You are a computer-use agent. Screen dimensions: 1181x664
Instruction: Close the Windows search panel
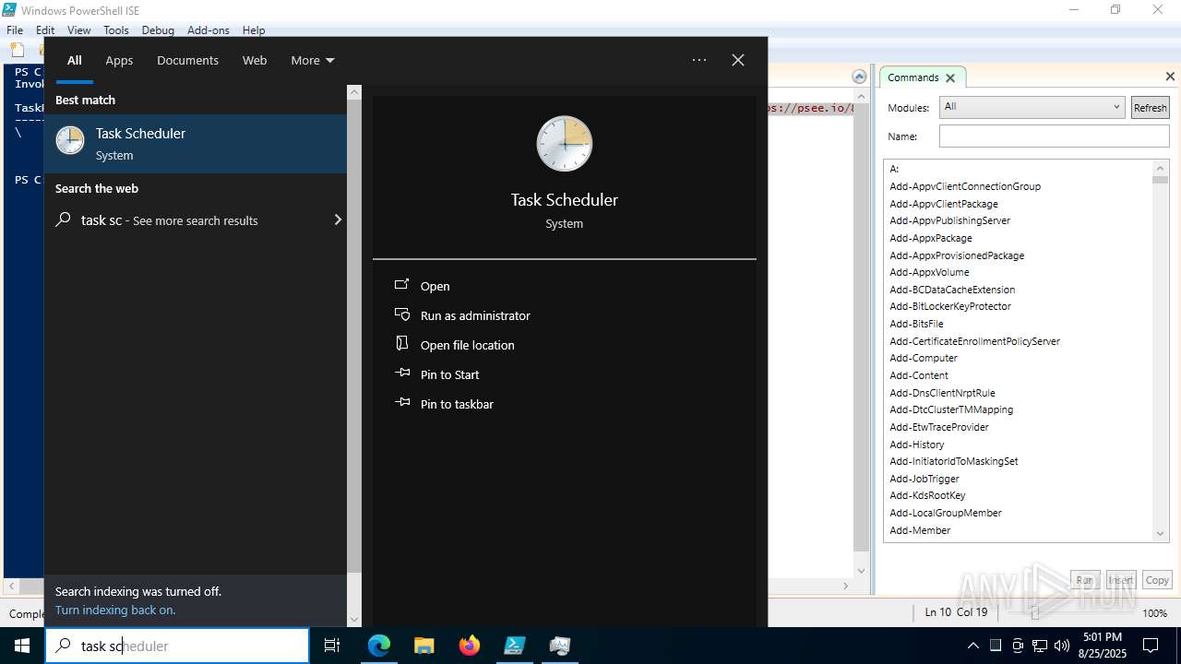(738, 60)
